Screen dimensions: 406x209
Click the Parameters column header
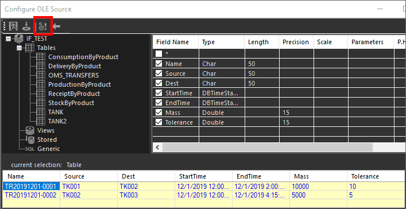371,42
